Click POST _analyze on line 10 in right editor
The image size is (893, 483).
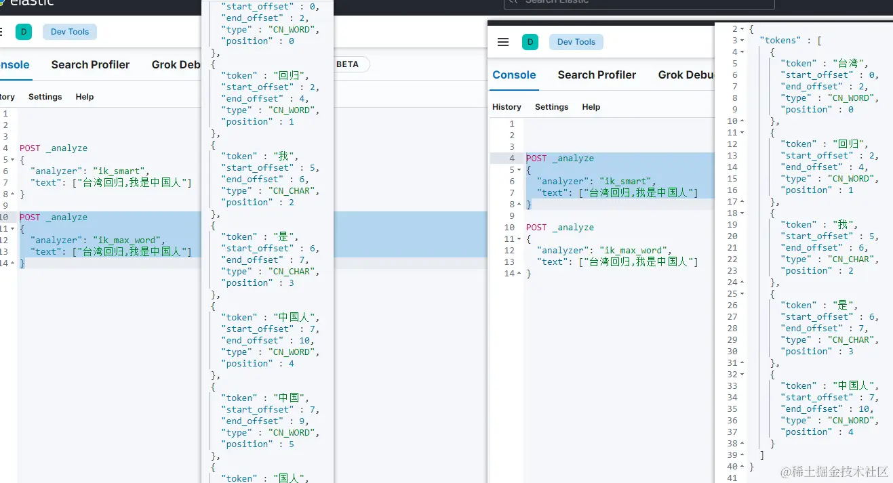(559, 228)
